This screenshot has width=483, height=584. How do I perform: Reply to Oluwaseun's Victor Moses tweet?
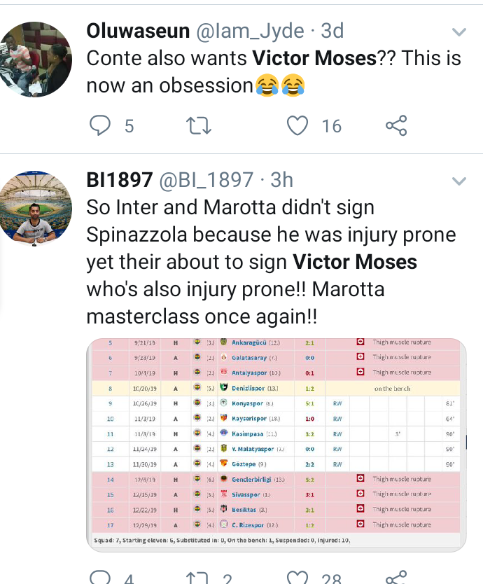point(100,125)
